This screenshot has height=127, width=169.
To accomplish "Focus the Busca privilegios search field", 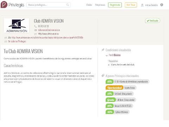I will [x=49, y=5].
